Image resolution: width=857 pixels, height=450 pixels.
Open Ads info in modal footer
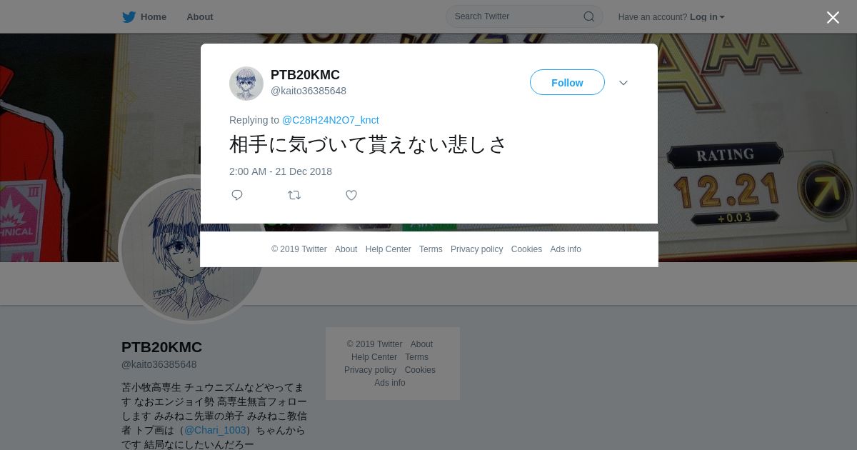coord(566,249)
